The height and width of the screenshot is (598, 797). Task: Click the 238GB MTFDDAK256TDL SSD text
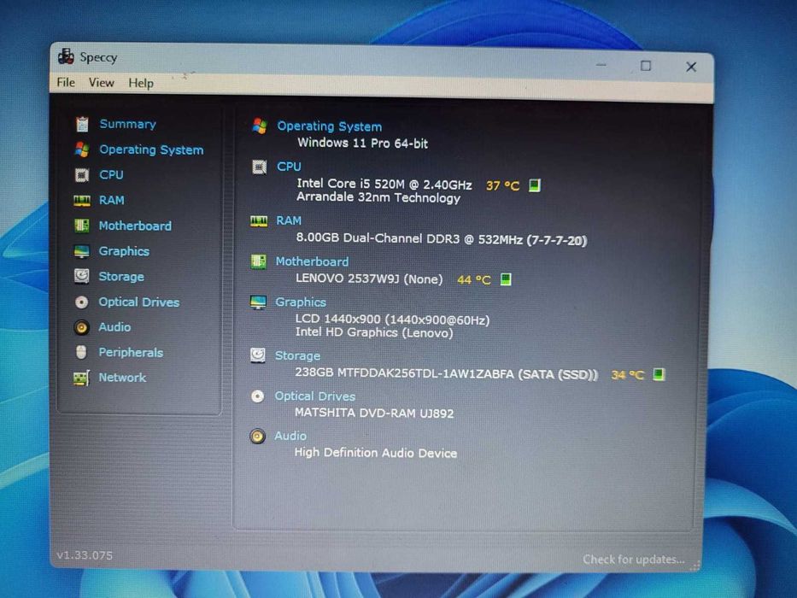pyautogui.click(x=446, y=374)
